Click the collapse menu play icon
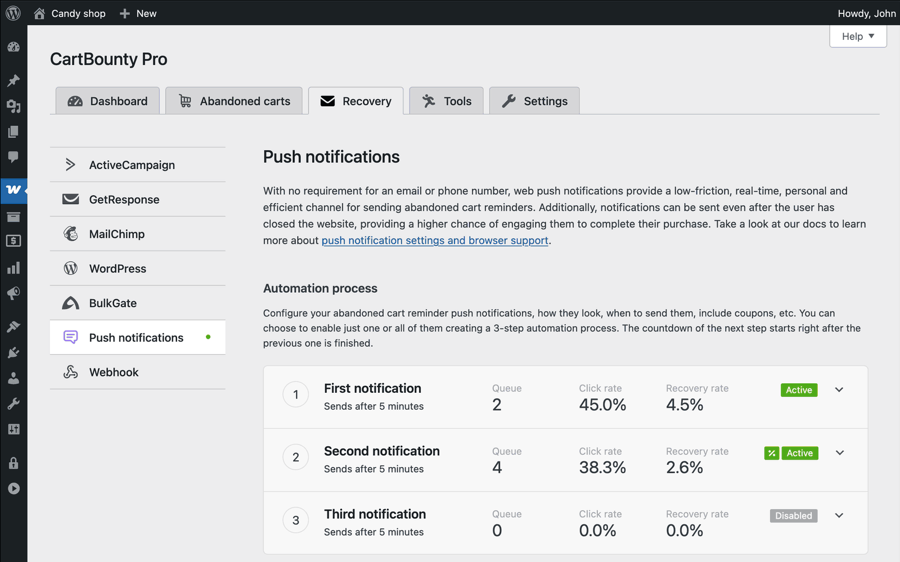This screenshot has height=562, width=900. pyautogui.click(x=13, y=489)
